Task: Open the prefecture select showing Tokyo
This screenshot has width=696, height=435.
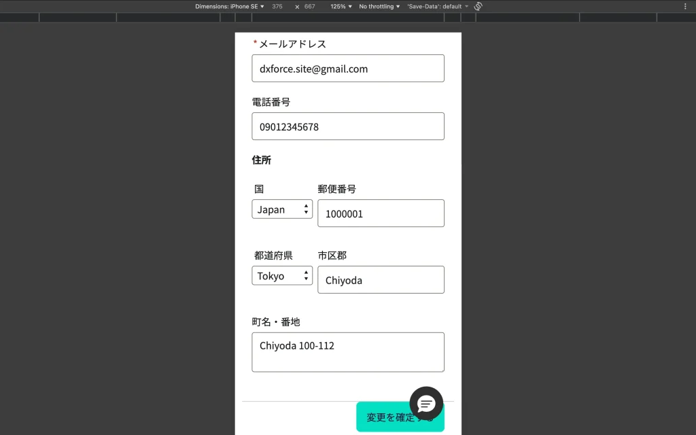Action: (282, 276)
